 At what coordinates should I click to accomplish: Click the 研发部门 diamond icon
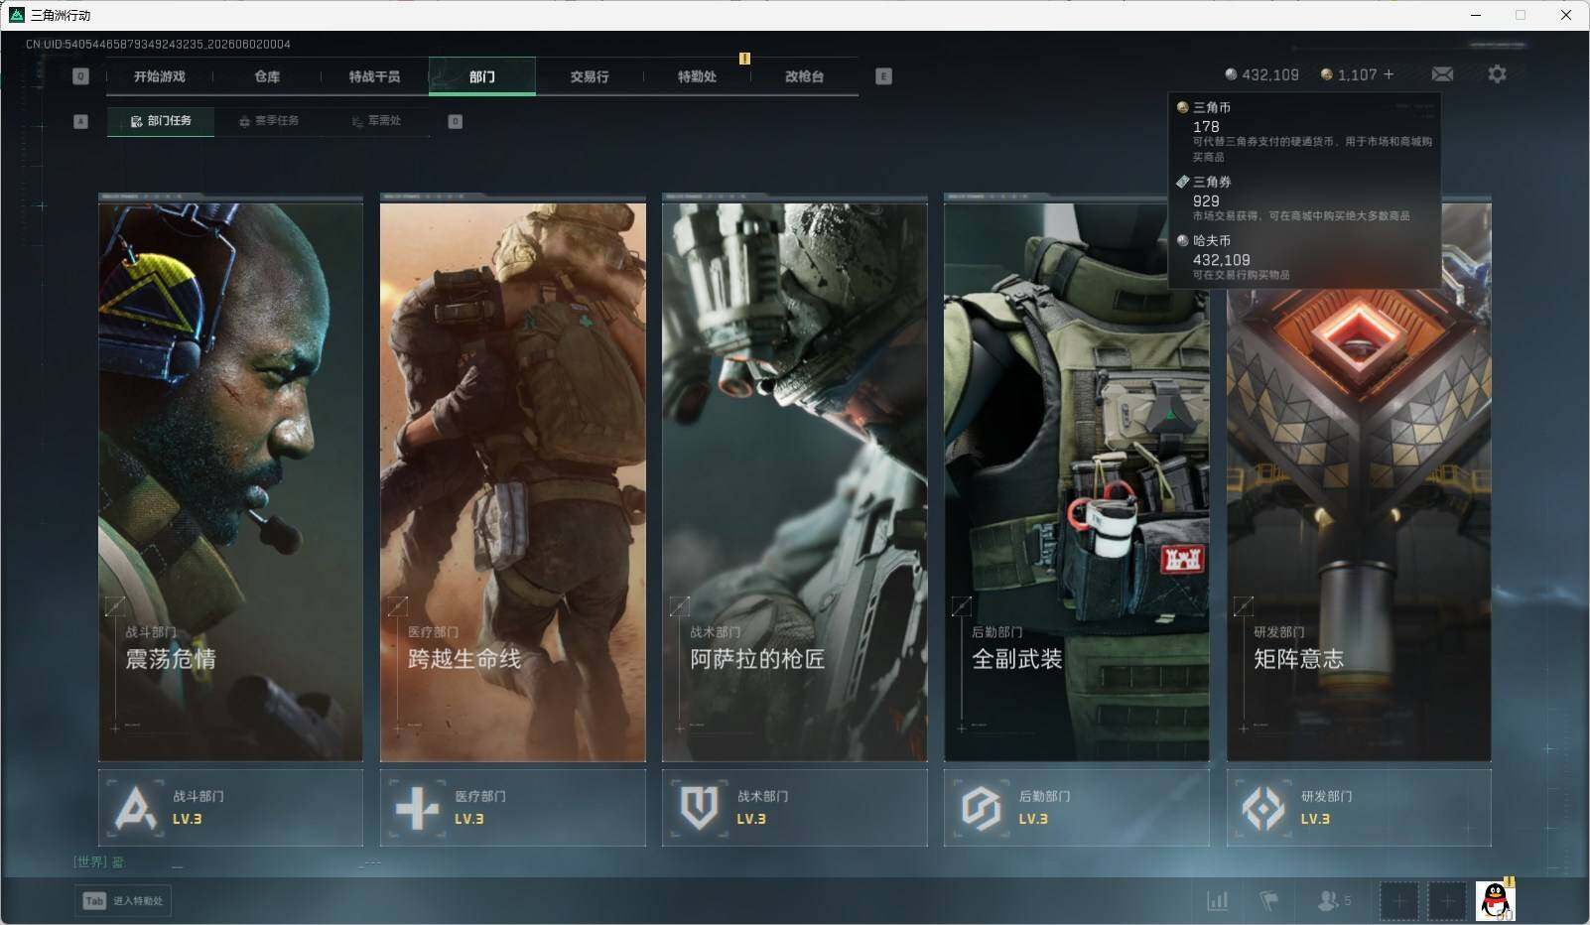1262,808
